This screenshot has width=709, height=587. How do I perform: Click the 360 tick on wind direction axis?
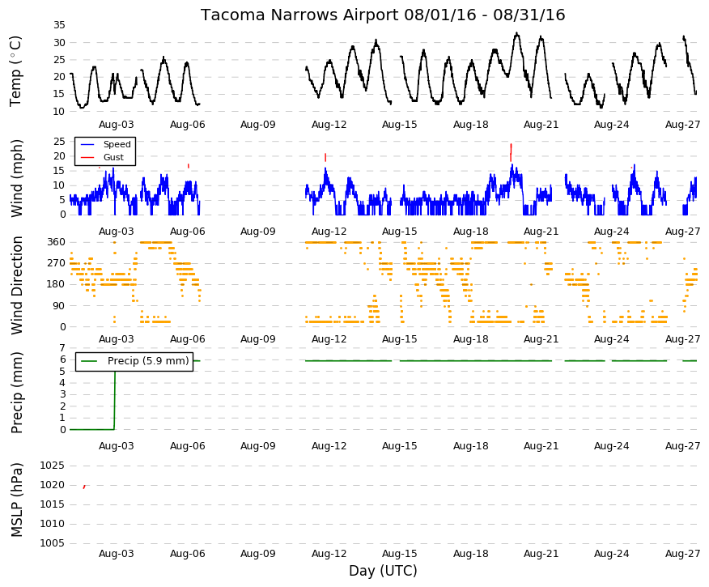[57, 242]
